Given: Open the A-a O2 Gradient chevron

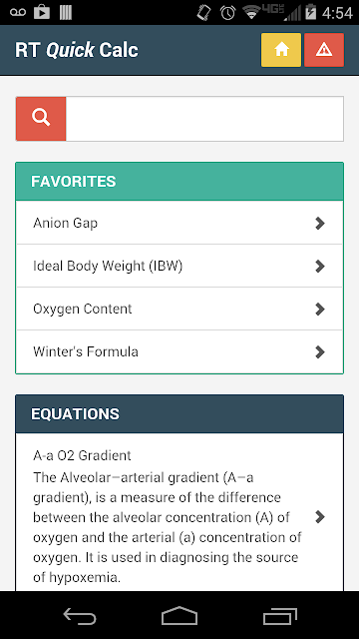Looking at the screenshot, I should pyautogui.click(x=320, y=517).
